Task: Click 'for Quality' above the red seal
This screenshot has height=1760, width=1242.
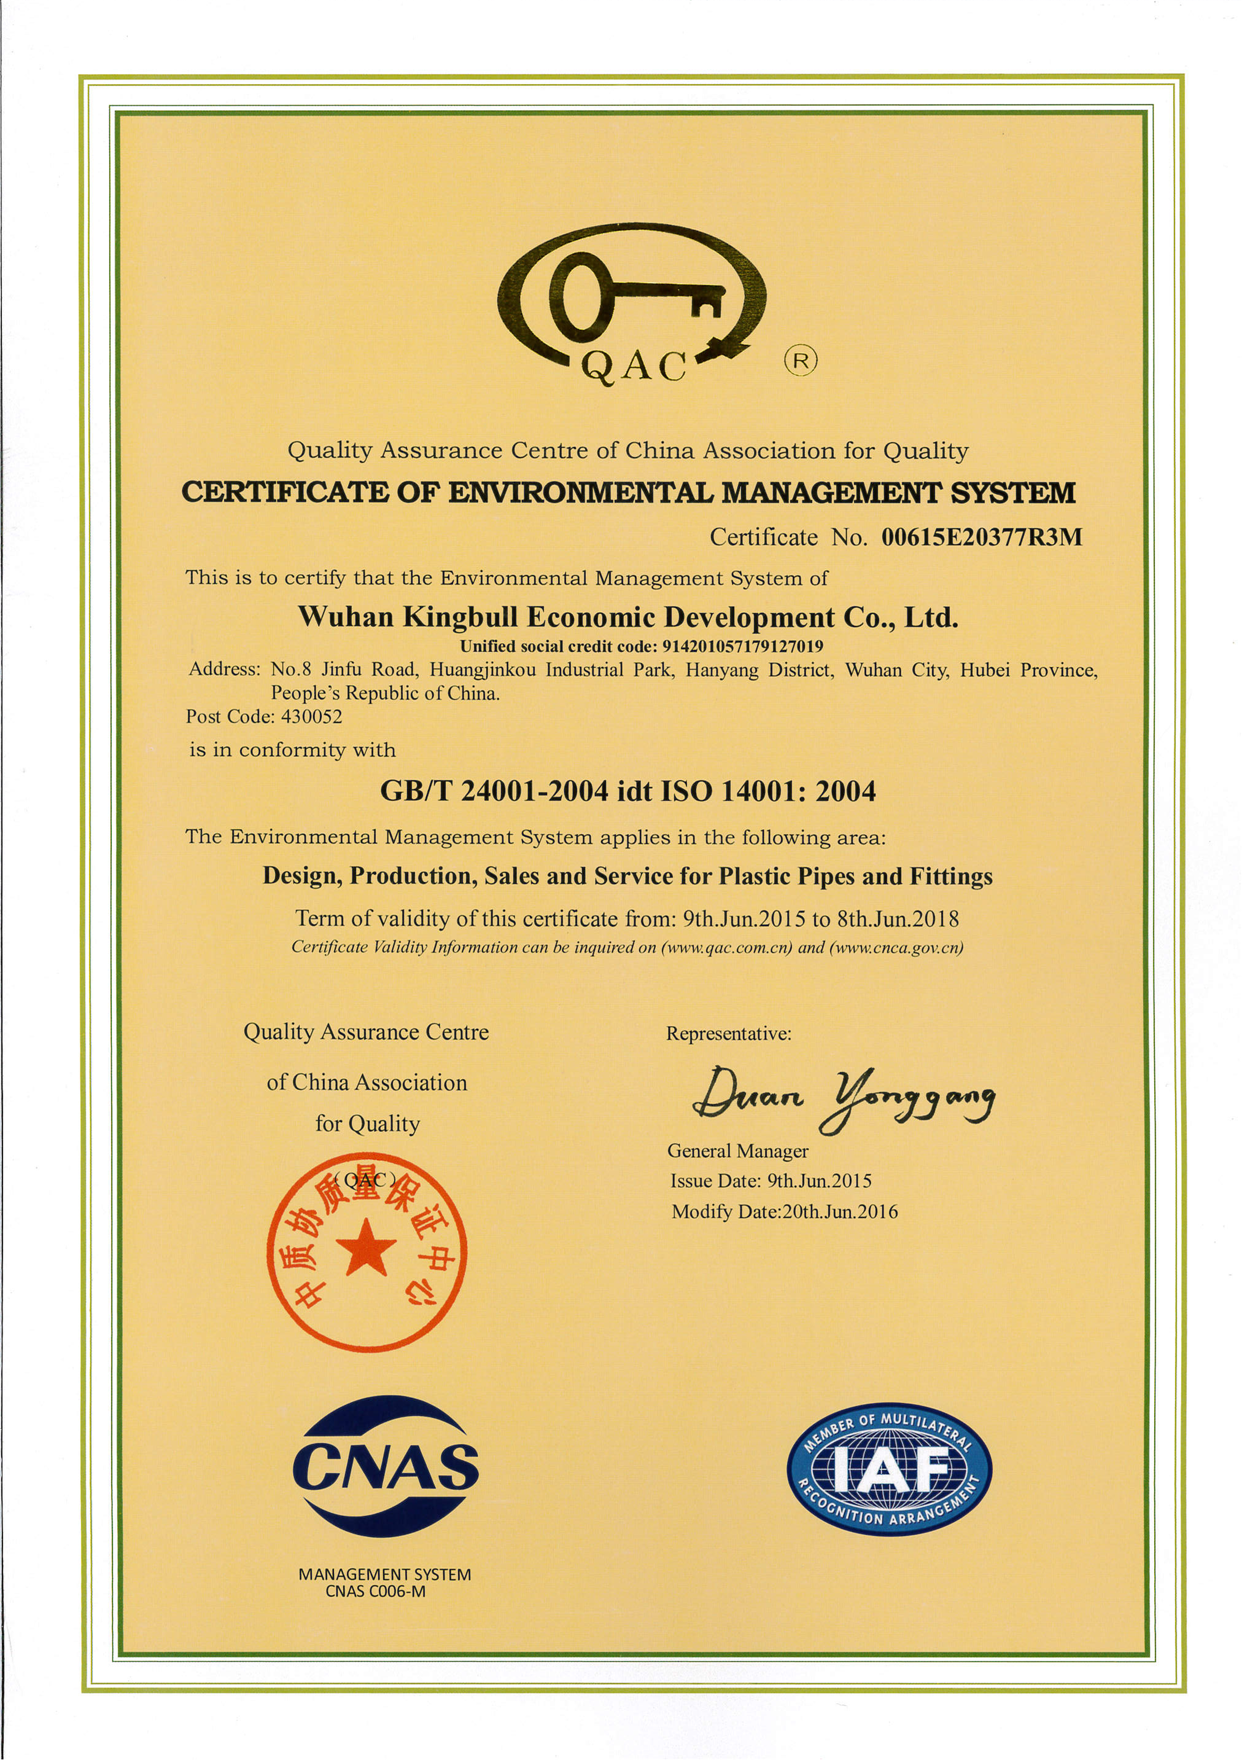Action: click(x=368, y=1124)
